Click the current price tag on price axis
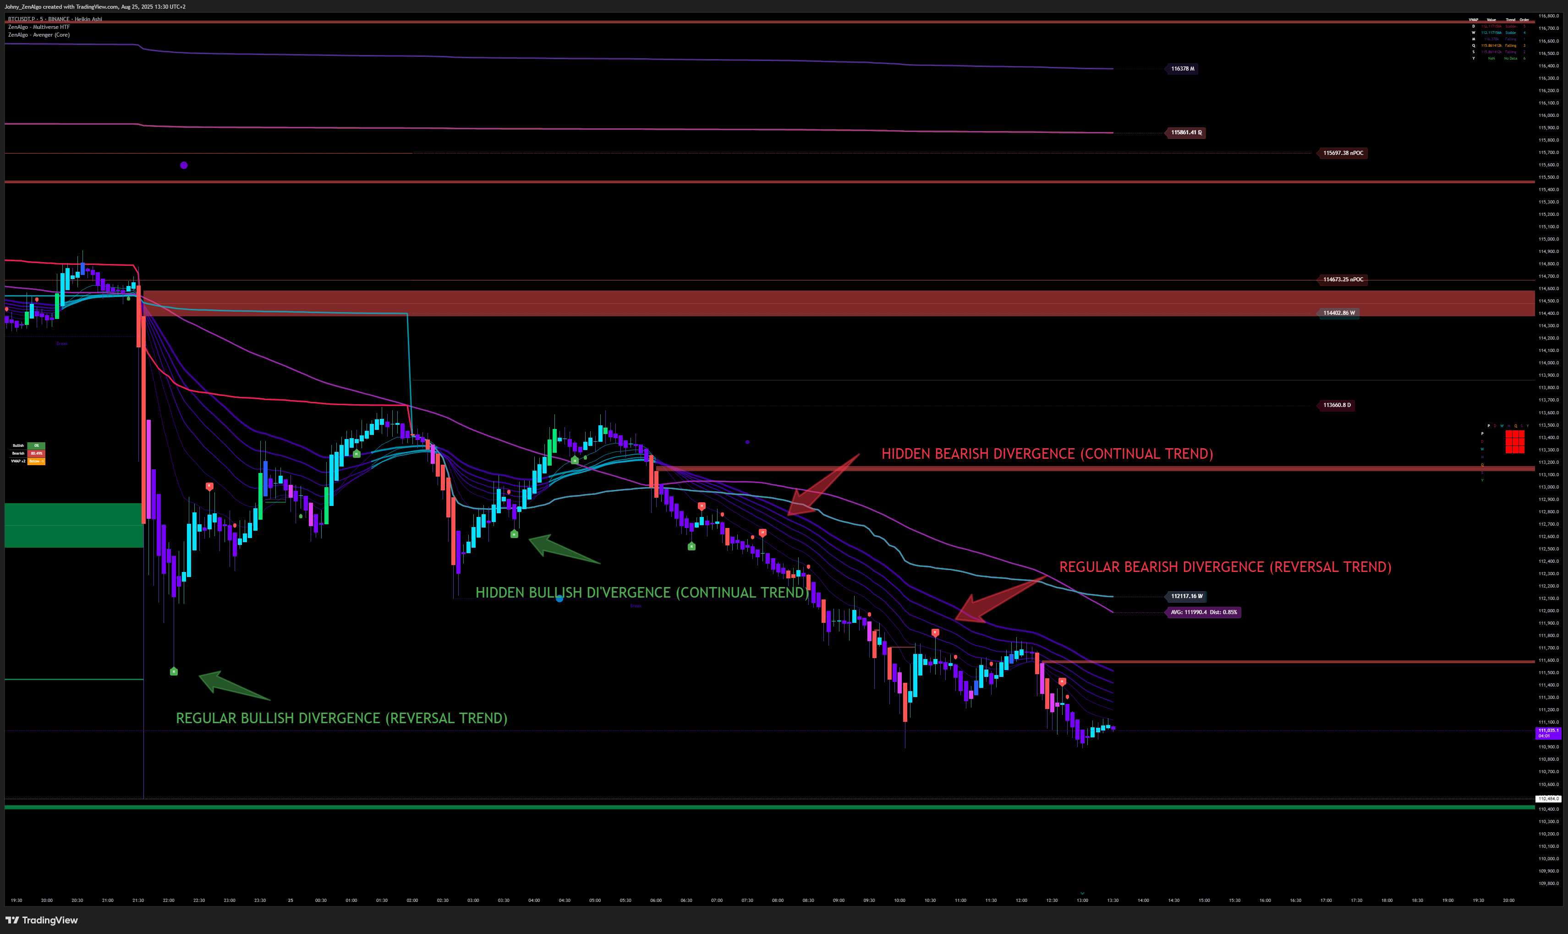The image size is (1568, 934). 1548,733
